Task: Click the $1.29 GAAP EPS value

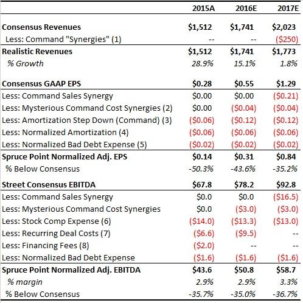Action: click(x=286, y=83)
